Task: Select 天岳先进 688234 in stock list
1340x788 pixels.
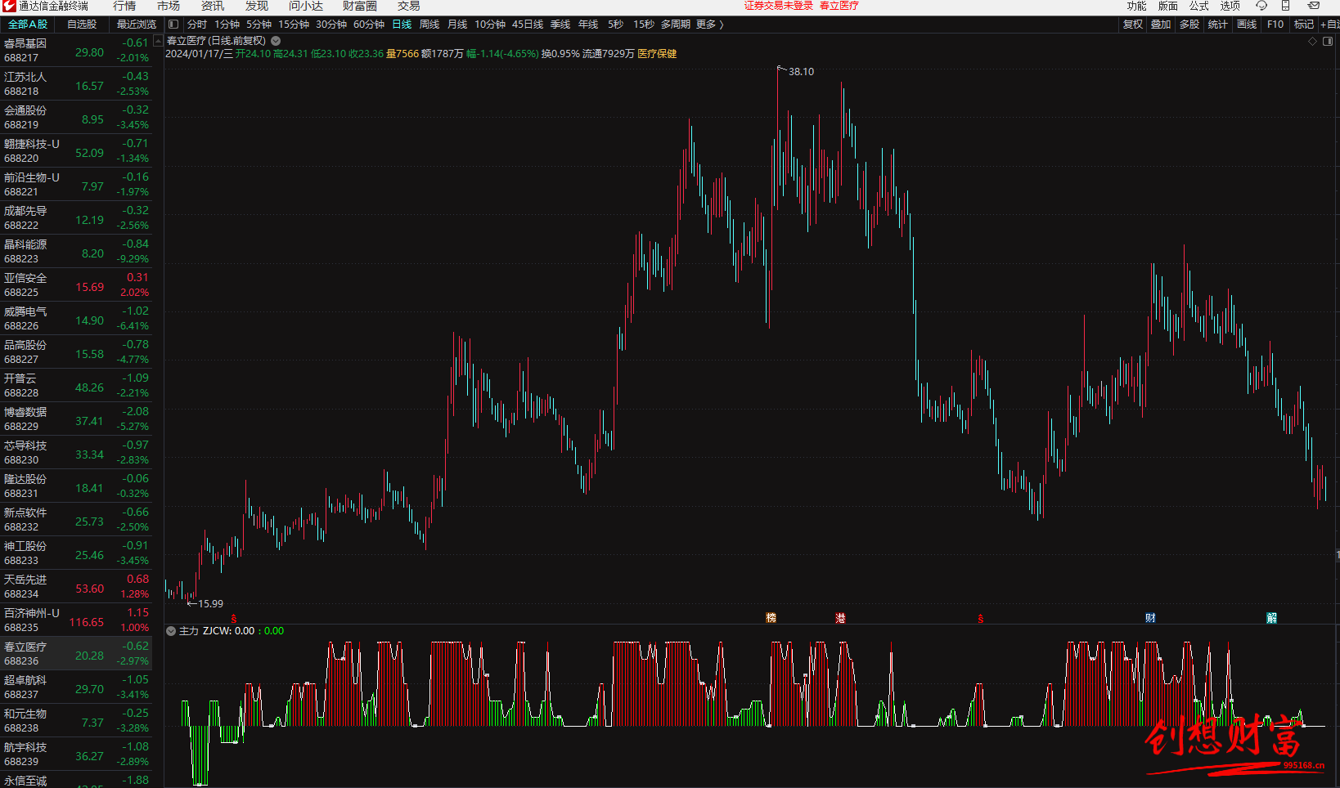Action: pos(76,586)
